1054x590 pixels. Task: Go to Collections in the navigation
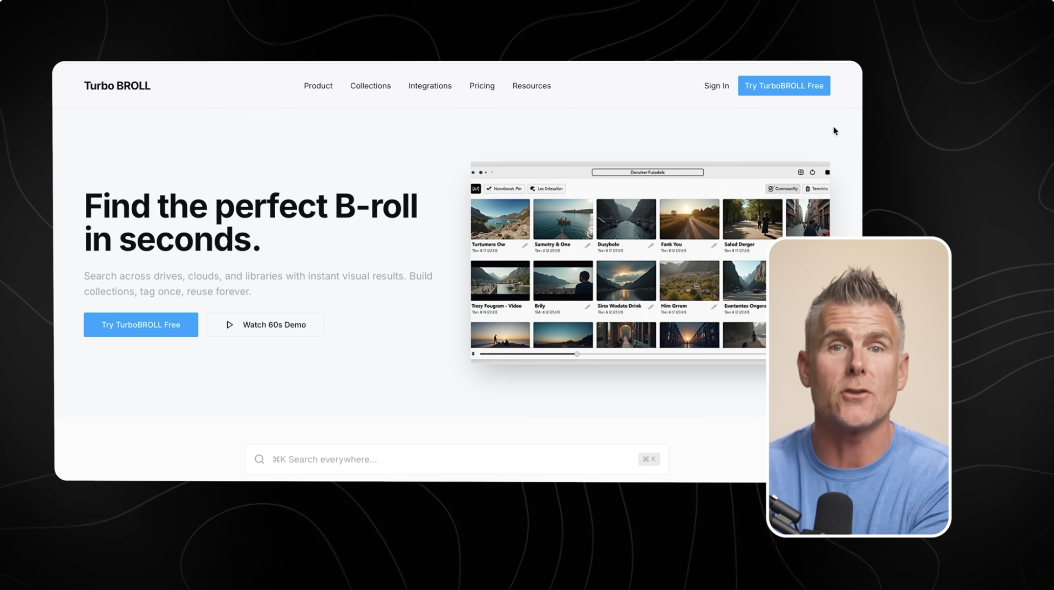[370, 86]
